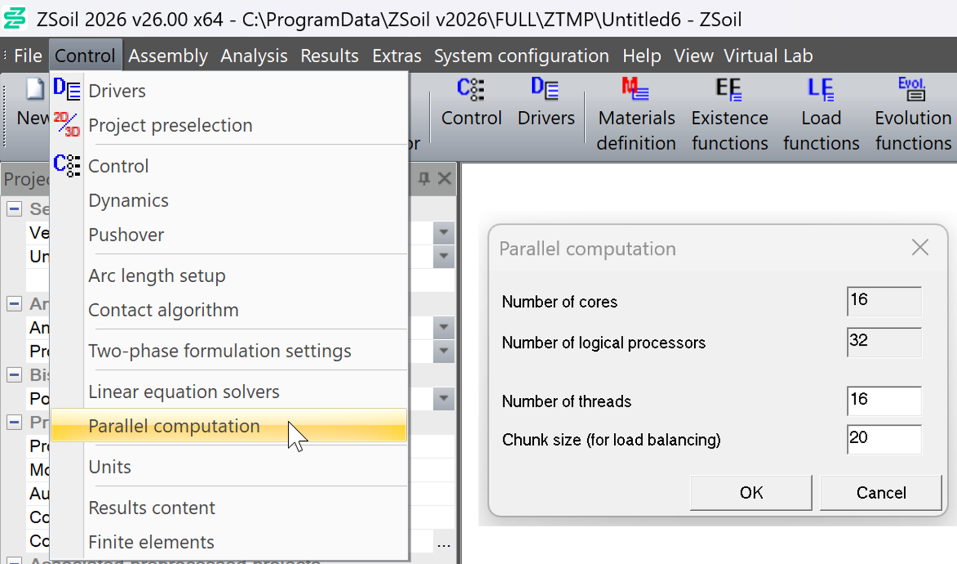Click the New file toolbar icon
957x564 pixels.
tap(34, 90)
